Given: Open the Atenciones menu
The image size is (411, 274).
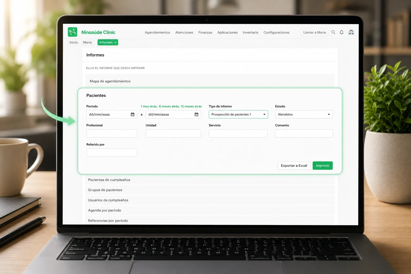Looking at the screenshot, I should pos(184,32).
